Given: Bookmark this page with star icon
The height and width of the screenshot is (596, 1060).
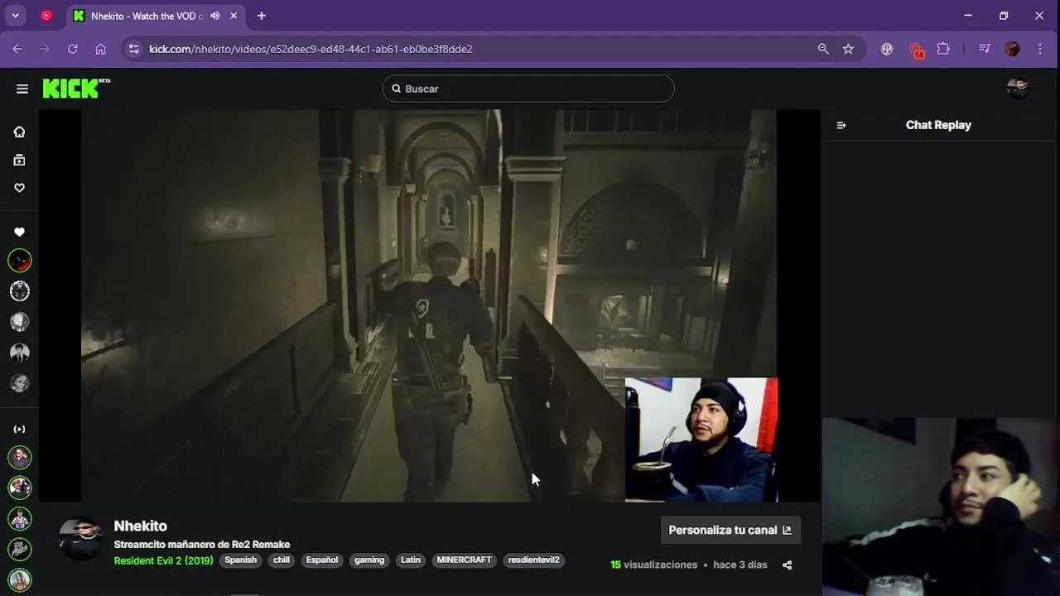Looking at the screenshot, I should (x=848, y=49).
